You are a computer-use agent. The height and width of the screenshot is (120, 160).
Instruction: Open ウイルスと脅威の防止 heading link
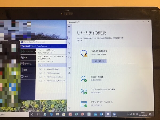[x=99, y=51]
